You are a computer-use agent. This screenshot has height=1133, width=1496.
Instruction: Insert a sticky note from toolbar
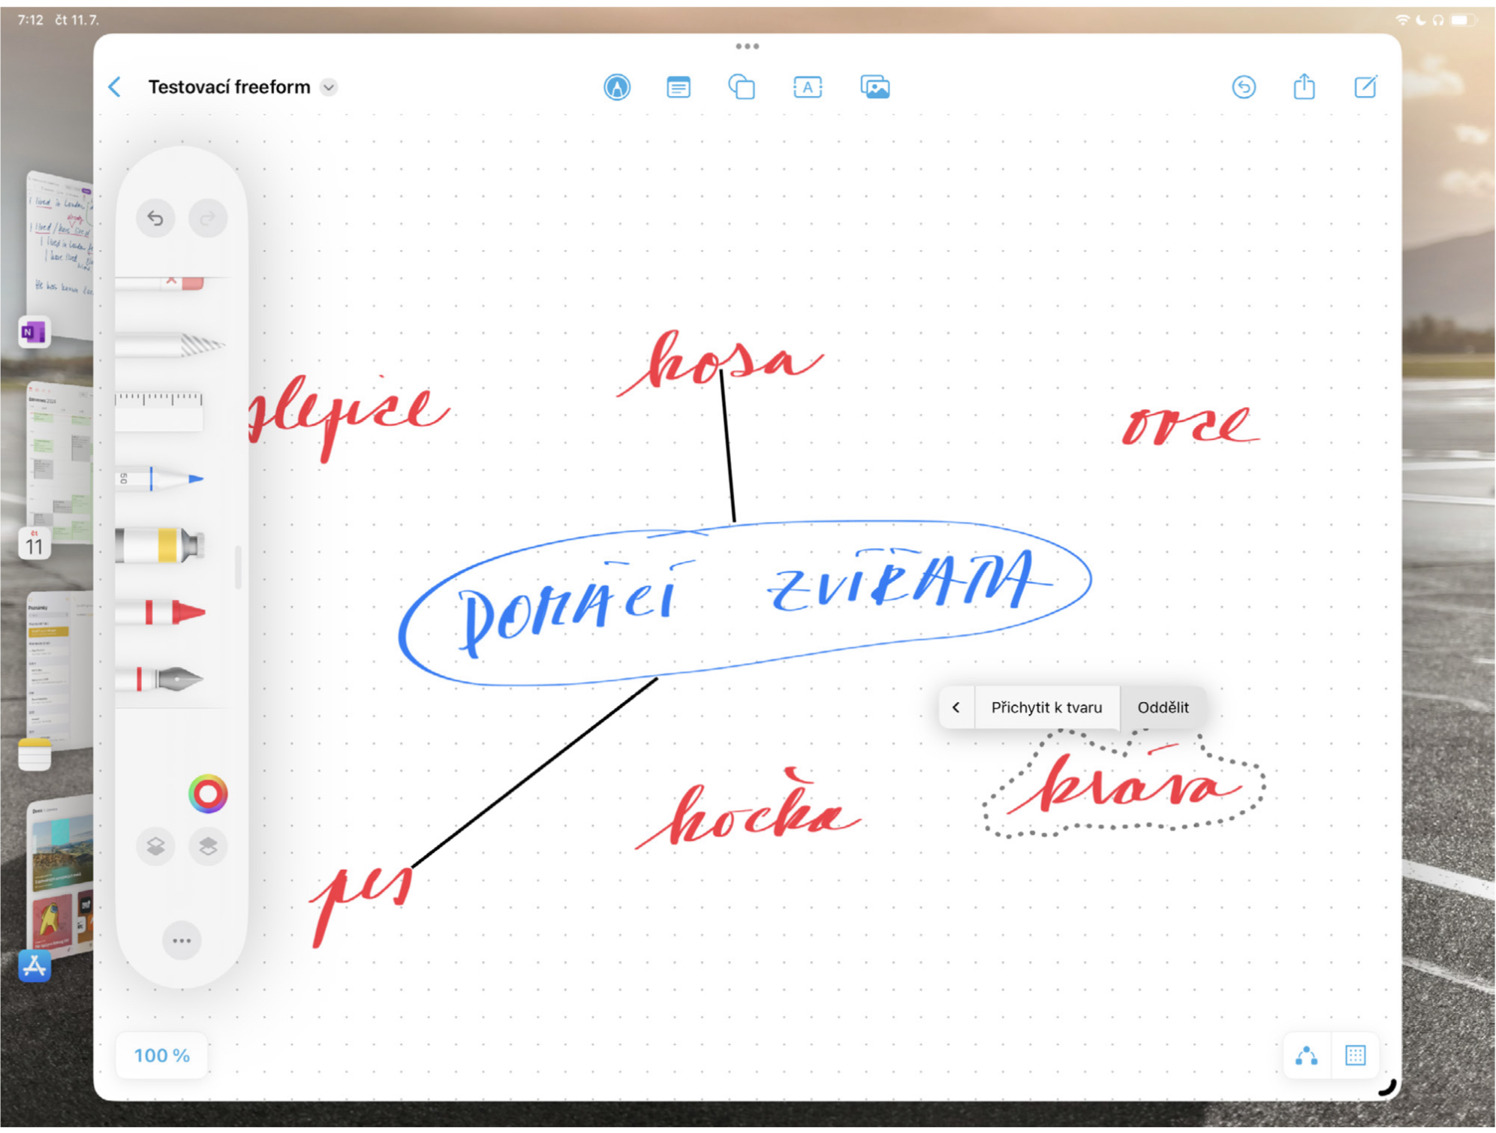click(678, 87)
